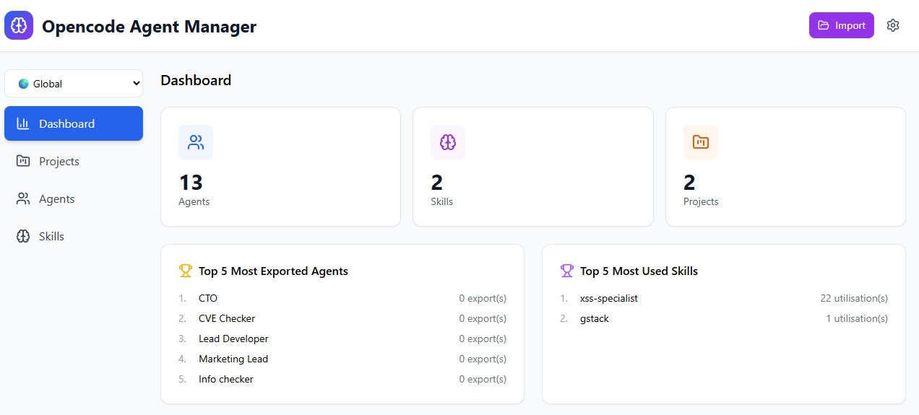This screenshot has height=415, width=919.
Task: Select the Dashboard sidebar item
Action: tap(74, 123)
